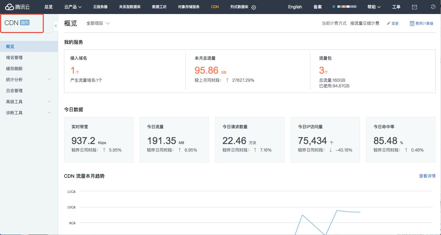Go to 总览 in the top navigation
Screen dimensions: 441x235
tap(49, 7)
